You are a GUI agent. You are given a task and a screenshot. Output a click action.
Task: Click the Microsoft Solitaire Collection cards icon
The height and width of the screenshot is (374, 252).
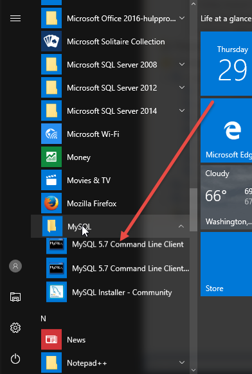tap(51, 41)
